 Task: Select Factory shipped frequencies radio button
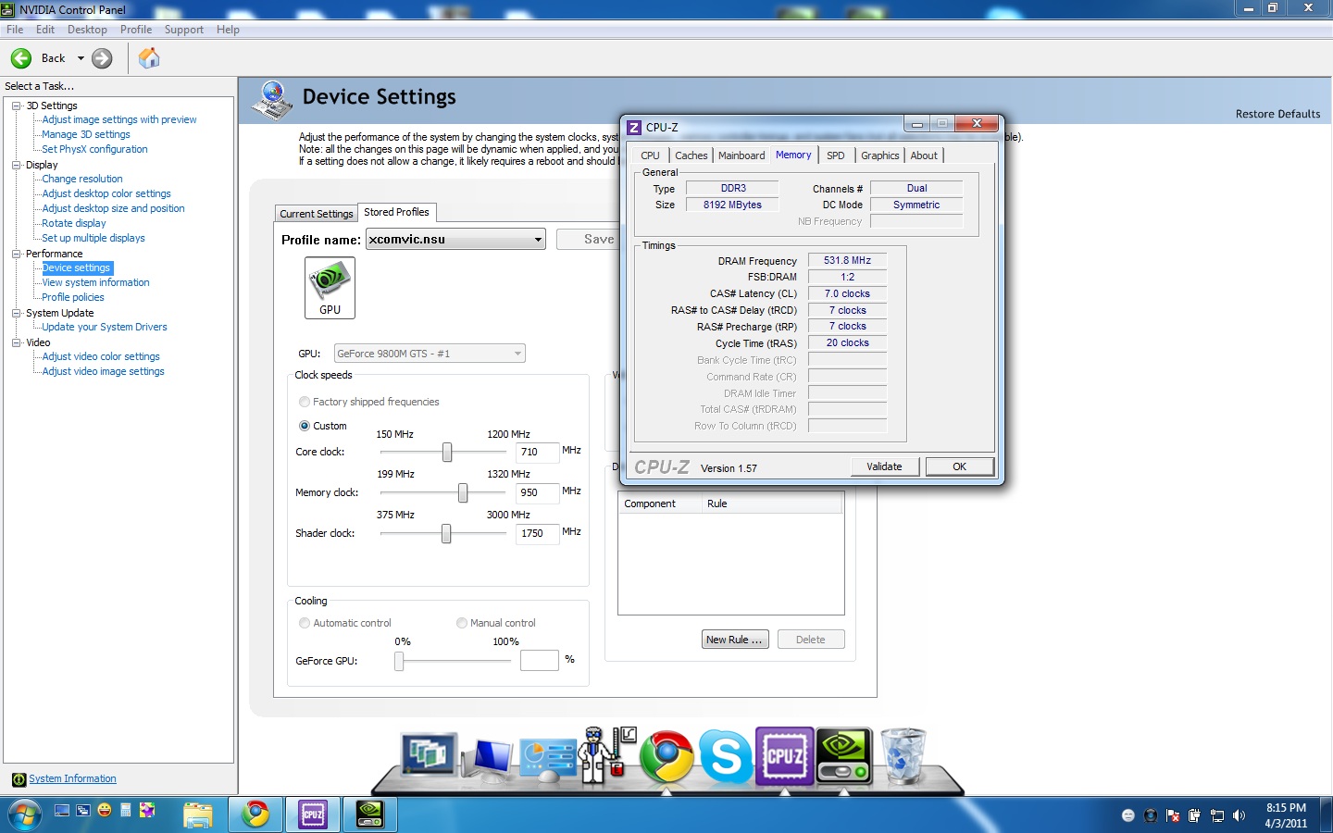click(x=305, y=402)
